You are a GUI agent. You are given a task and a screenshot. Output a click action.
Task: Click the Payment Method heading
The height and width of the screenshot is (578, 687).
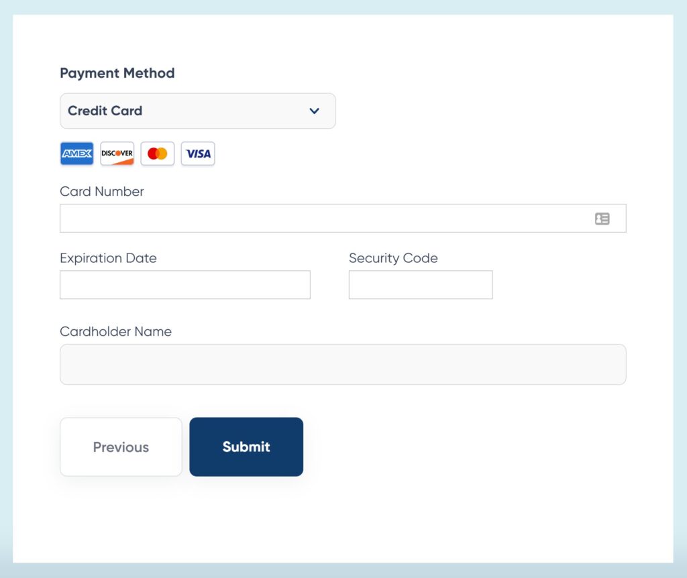(117, 73)
